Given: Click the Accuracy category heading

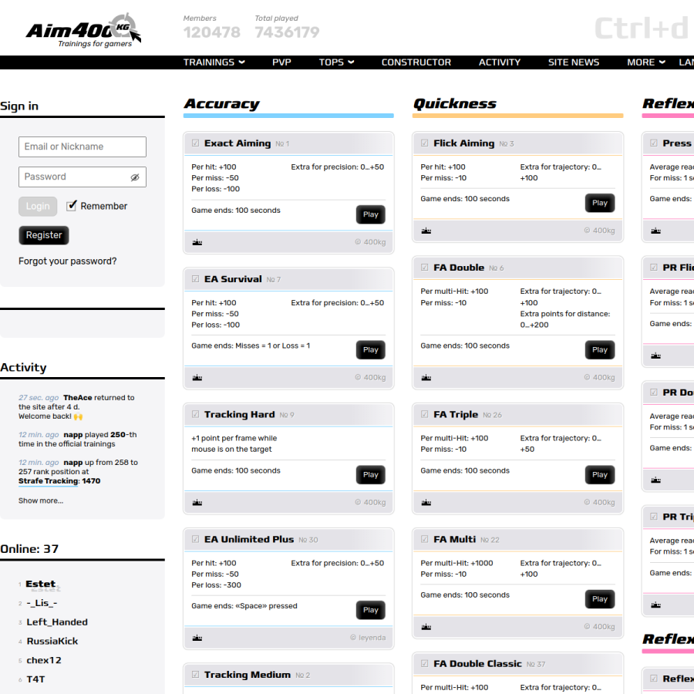Looking at the screenshot, I should coord(222,103).
